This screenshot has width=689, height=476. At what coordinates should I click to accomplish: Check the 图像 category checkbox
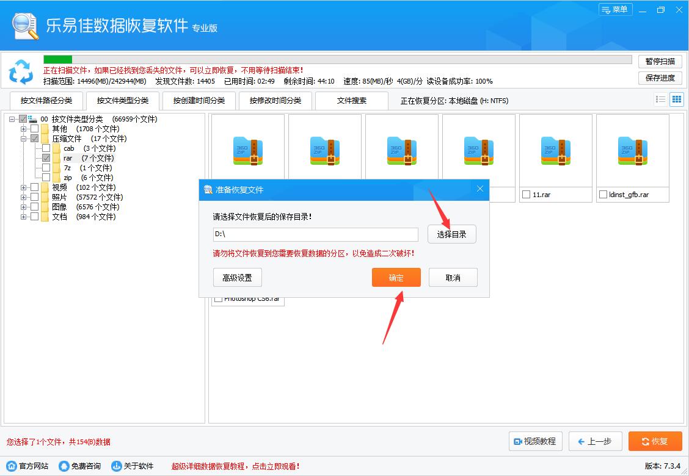pyautogui.click(x=34, y=207)
